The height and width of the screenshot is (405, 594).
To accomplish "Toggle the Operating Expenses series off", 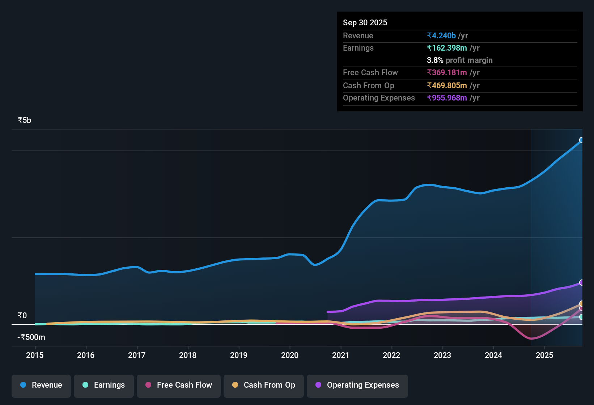I will [x=357, y=386].
